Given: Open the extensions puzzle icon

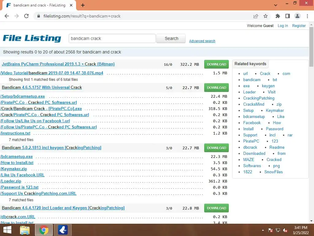Looking at the screenshot, I should coord(278,16).
